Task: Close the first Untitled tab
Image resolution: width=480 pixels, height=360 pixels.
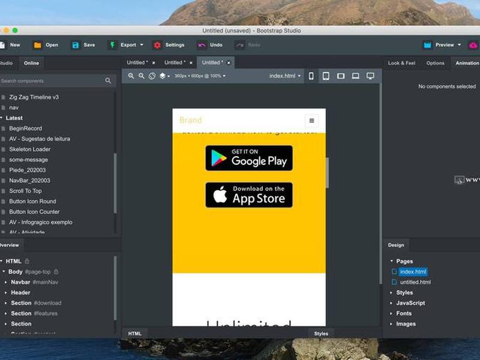Action: click(154, 63)
